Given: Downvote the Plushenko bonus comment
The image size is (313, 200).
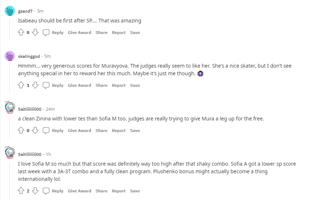Looking at the screenshot, I should (35, 191).
